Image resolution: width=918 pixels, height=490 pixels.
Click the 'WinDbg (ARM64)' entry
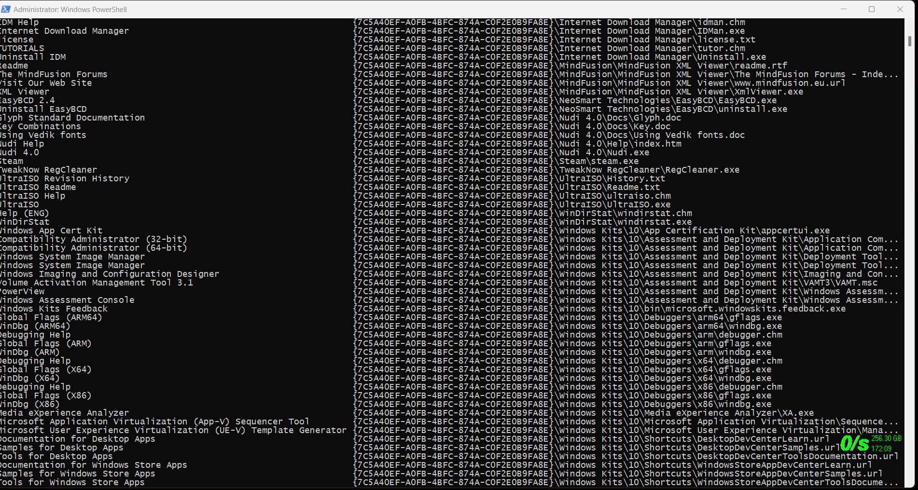(35, 326)
